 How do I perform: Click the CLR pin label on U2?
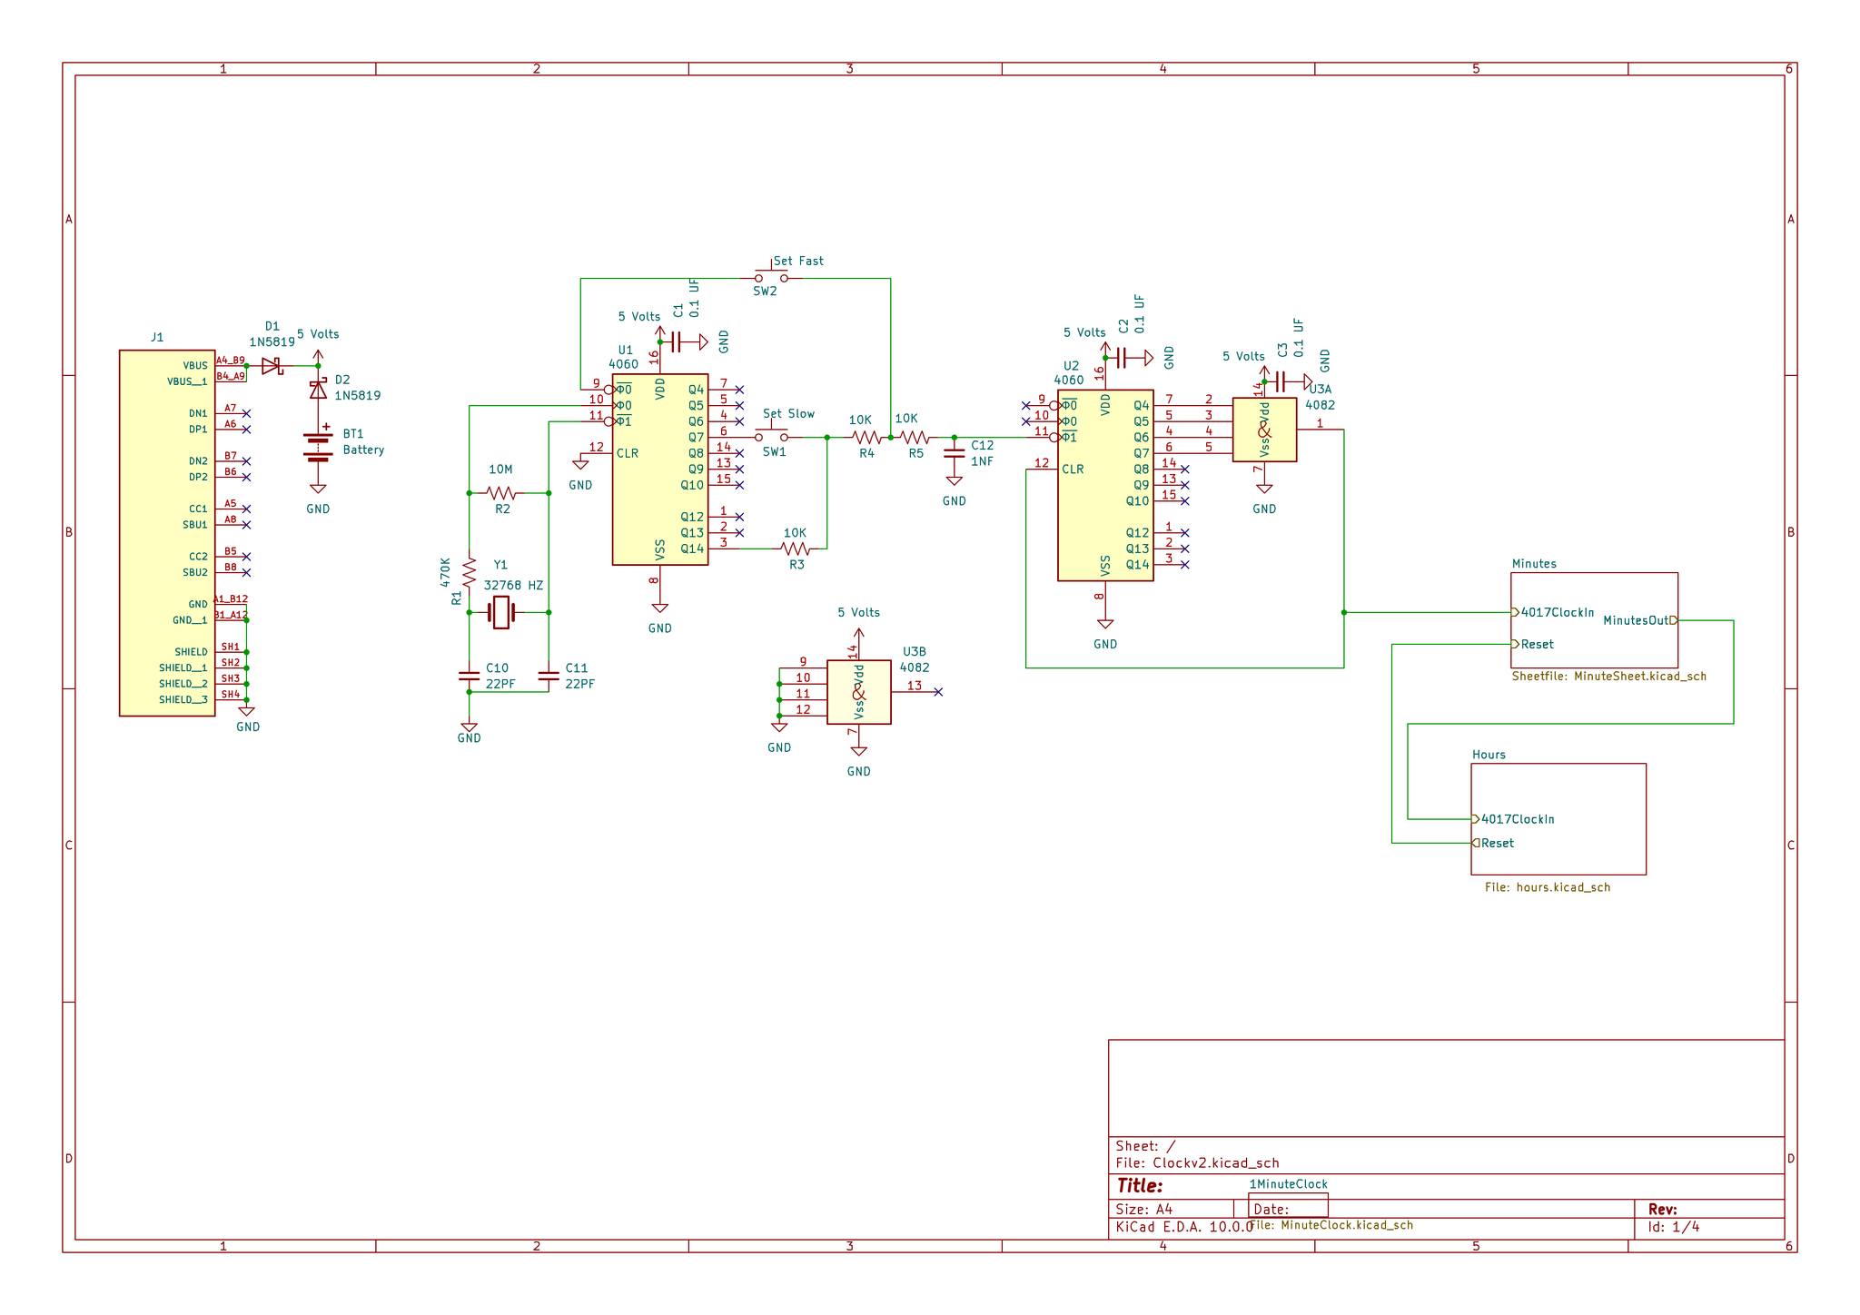1073,470
